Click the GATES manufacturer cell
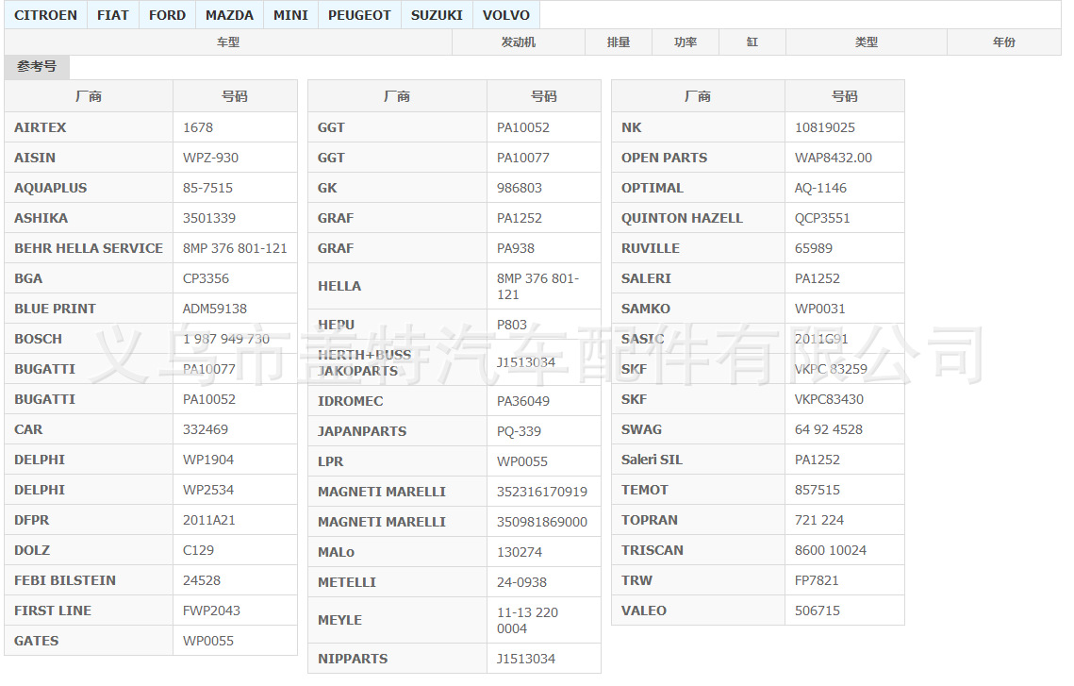This screenshot has width=1074, height=686. [89, 641]
